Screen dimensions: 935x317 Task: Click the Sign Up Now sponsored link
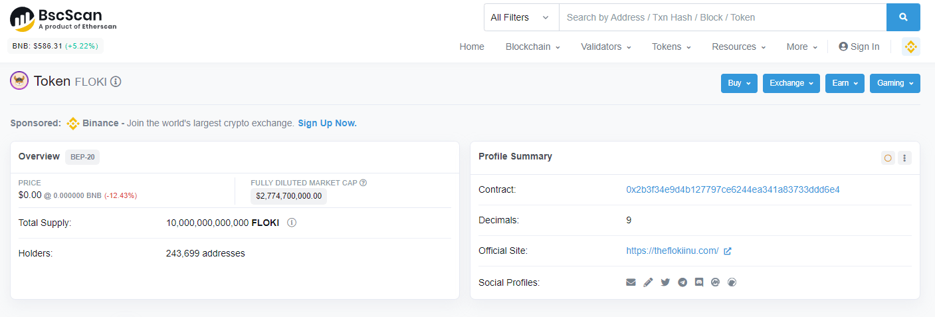(x=328, y=124)
